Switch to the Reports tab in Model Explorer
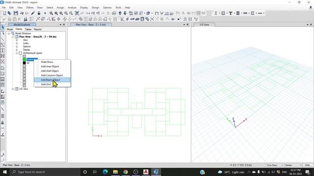314x176 pixels. [x=37, y=29]
